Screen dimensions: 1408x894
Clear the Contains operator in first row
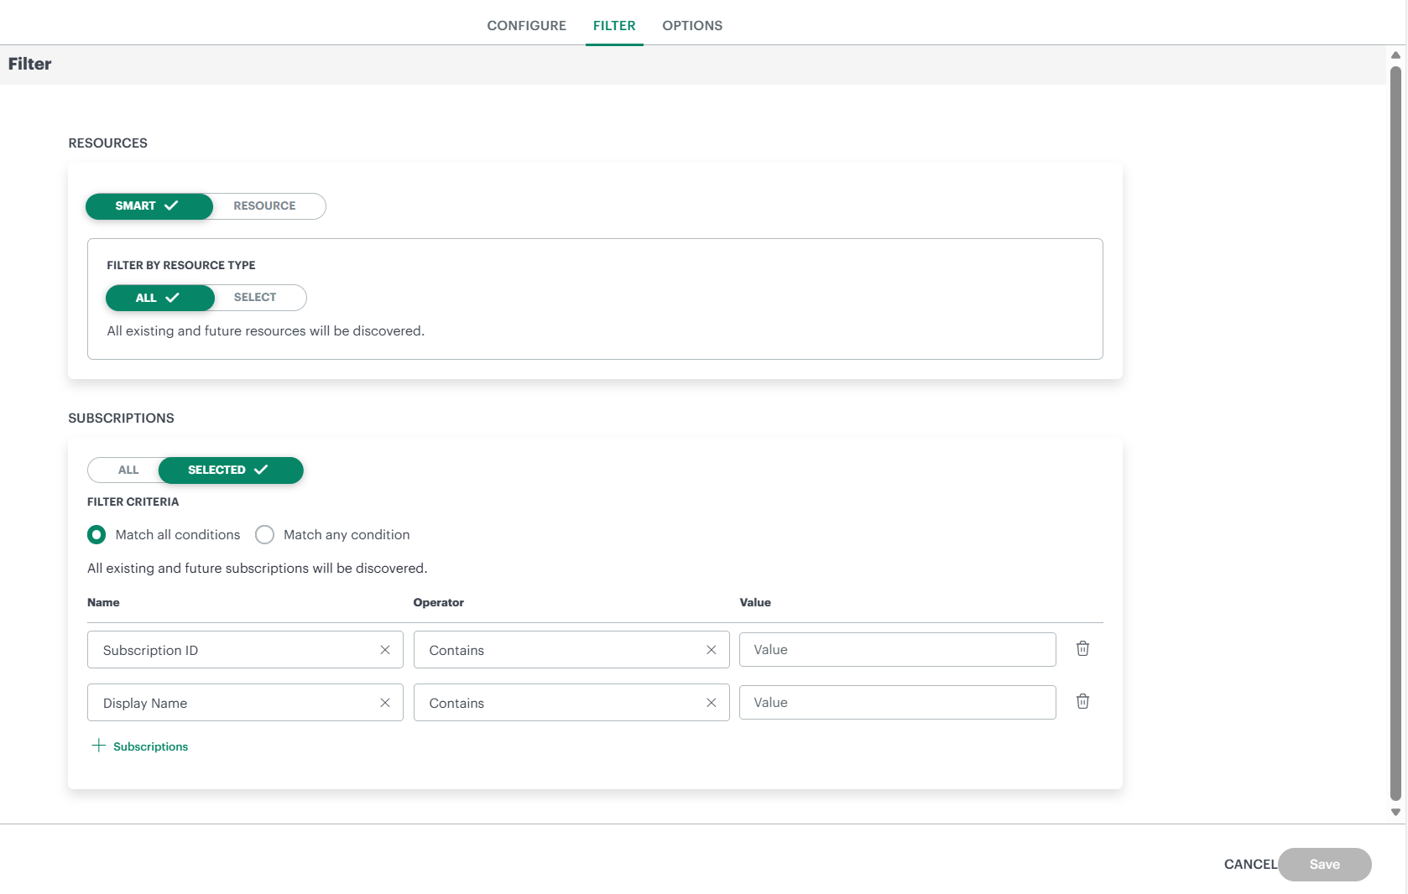point(711,650)
